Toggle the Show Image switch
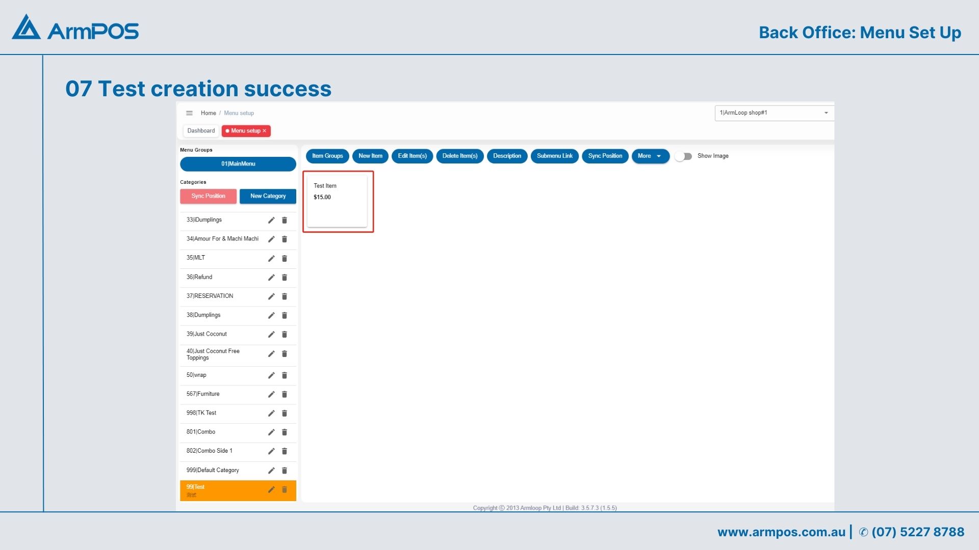 [683, 156]
